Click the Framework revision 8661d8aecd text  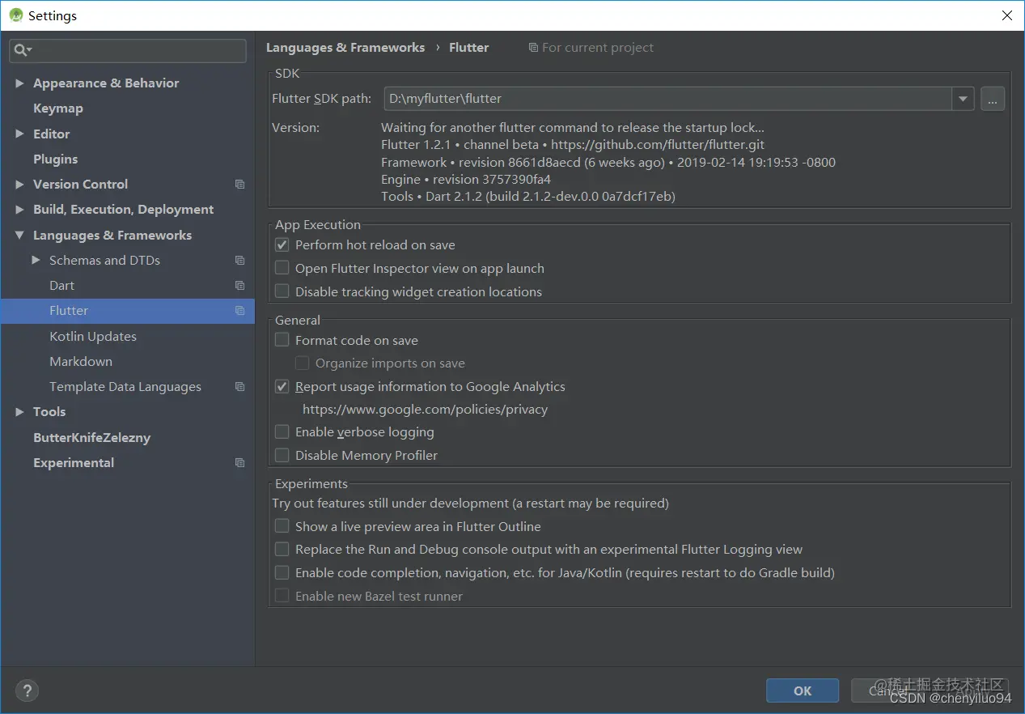tap(608, 163)
